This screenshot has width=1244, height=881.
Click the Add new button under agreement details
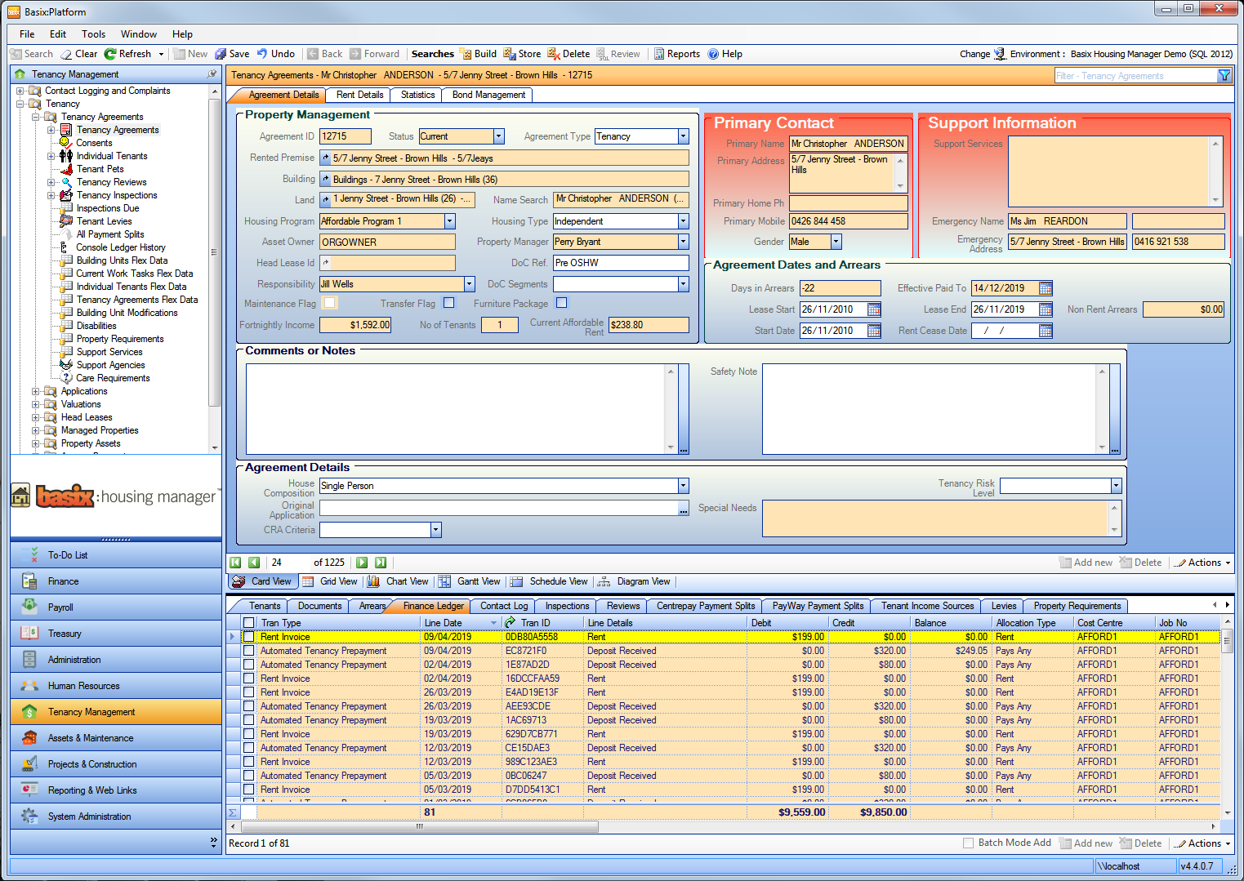coord(1086,562)
